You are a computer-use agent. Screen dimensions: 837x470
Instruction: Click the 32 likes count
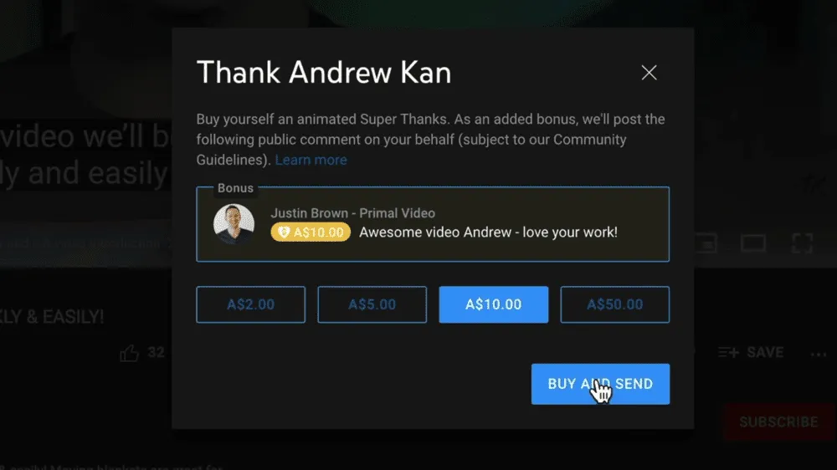[156, 352]
